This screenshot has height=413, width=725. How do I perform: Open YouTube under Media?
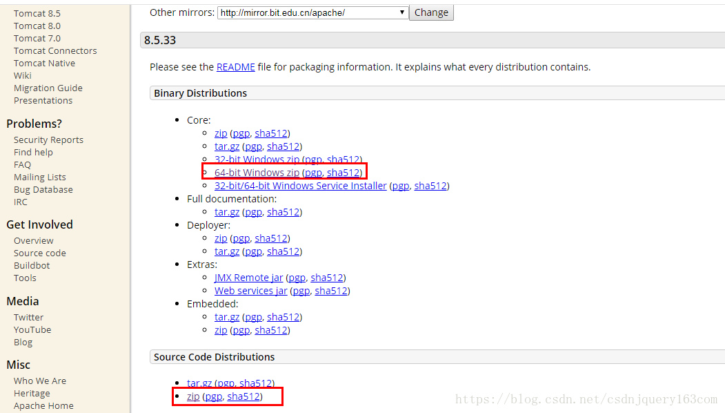pos(32,330)
